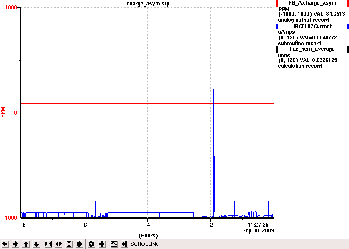Viewport: 349px width, 249px height.
Task: Pan the graph down with the down arrow
Action: (37, 244)
